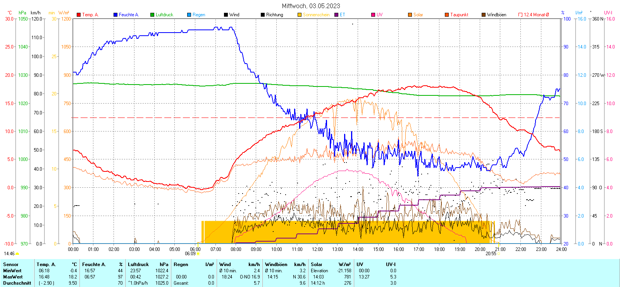This screenshot has width=620, height=287.
Task: Toggle the Regen legend marker
Action: 189,15
